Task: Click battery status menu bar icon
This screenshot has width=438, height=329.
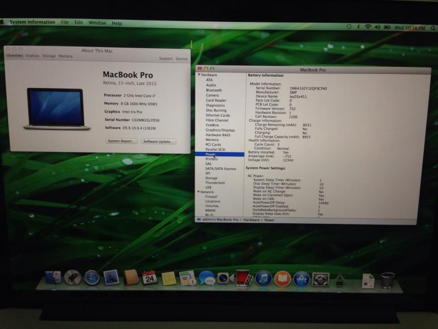Action: point(387,27)
